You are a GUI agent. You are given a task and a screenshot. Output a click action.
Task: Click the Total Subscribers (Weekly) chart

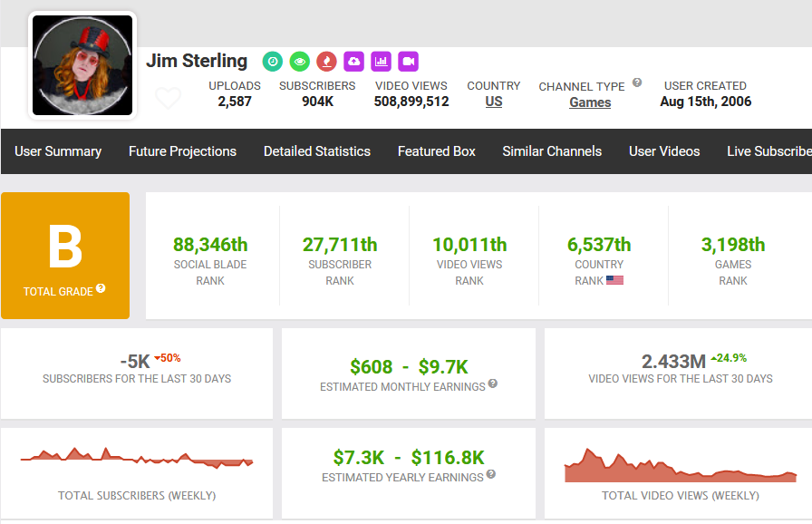pyautogui.click(x=137, y=458)
